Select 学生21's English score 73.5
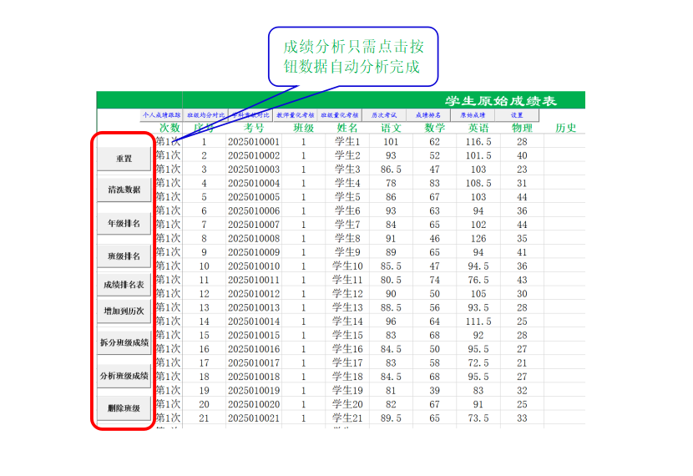 (478, 418)
